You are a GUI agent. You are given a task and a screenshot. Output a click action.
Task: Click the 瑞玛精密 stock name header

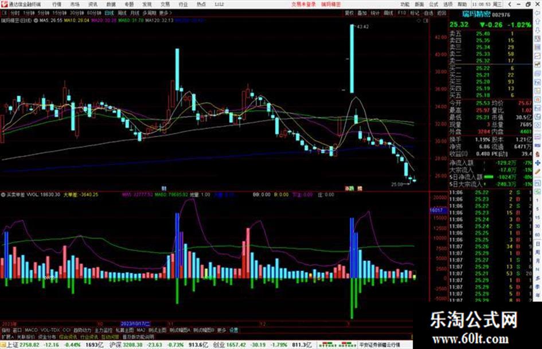tap(476, 14)
